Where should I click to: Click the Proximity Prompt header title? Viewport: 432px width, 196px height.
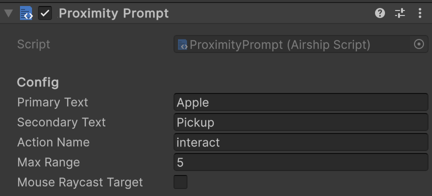114,13
